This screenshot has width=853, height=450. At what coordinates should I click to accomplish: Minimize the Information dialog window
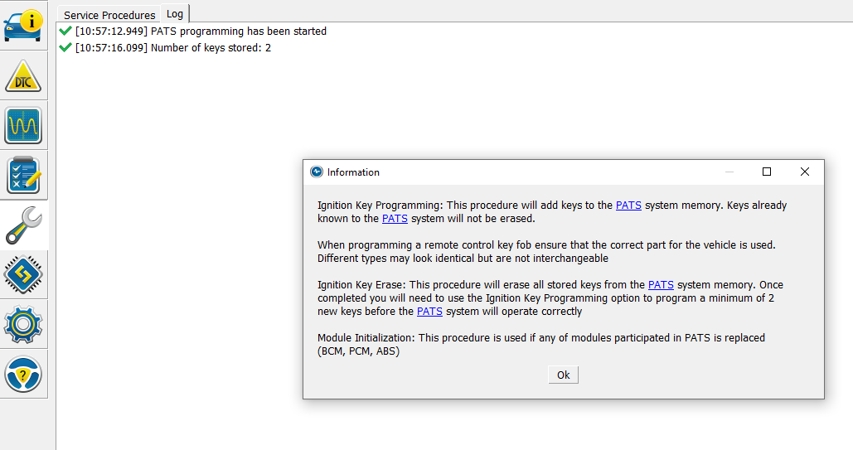click(x=729, y=172)
